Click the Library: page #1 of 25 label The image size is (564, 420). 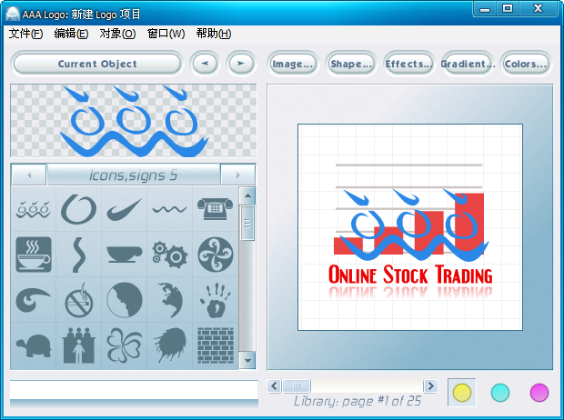358,401
